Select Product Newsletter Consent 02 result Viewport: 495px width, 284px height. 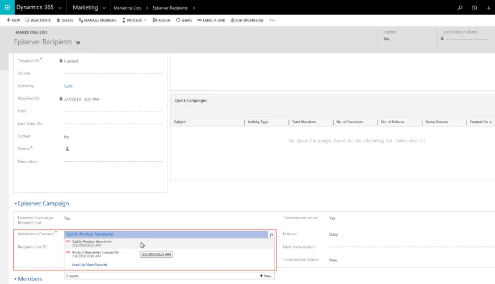[x=169, y=254]
